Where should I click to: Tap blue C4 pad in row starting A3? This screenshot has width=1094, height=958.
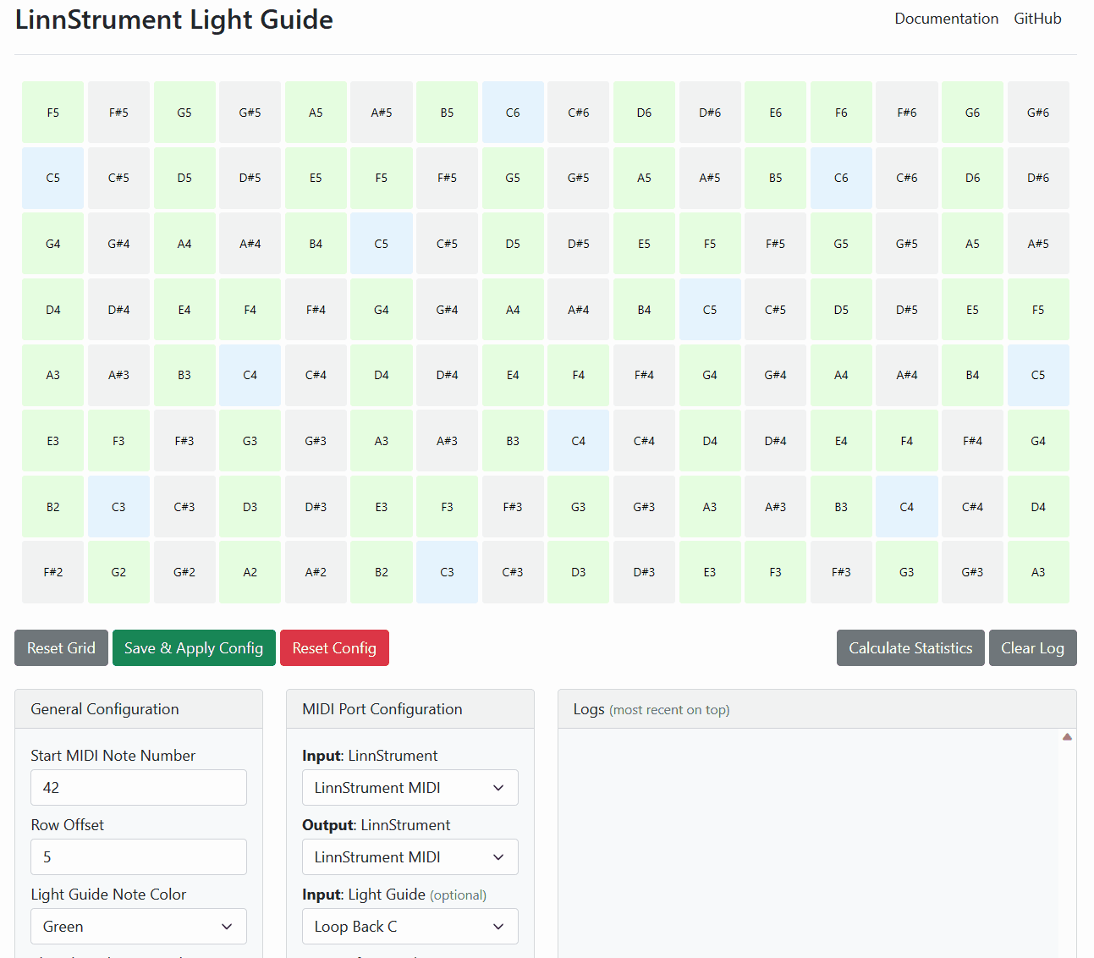click(250, 375)
